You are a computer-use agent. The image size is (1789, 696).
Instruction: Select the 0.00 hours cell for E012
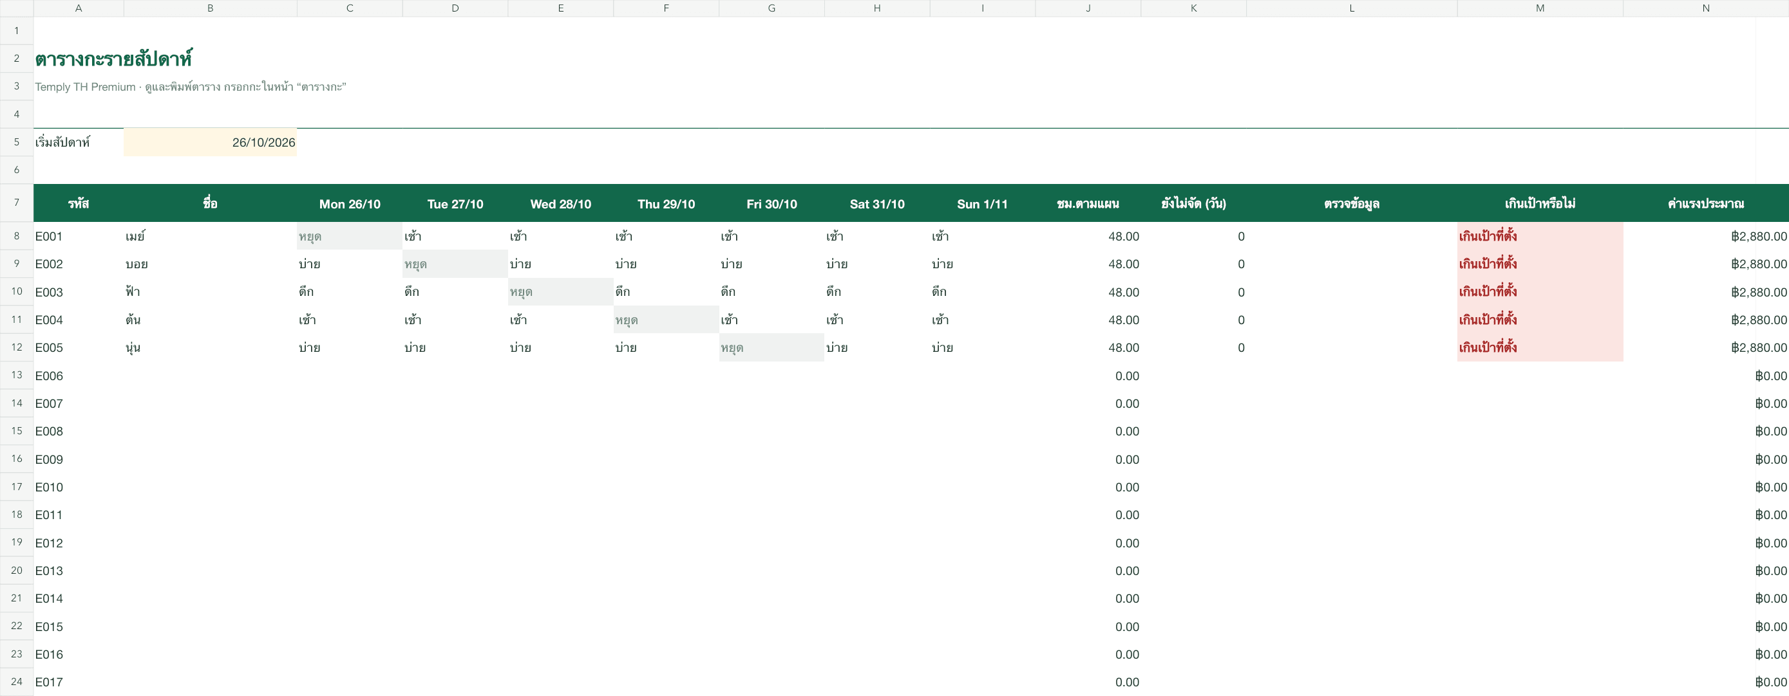(1088, 543)
